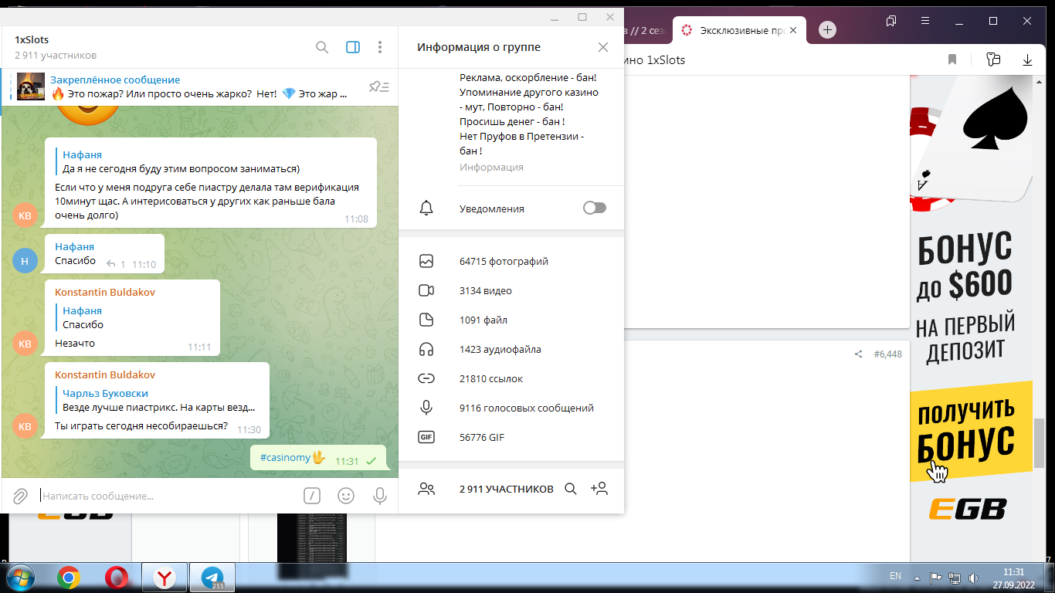1055x593 pixels.
Task: Open Chrome from the taskbar
Action: 68,578
